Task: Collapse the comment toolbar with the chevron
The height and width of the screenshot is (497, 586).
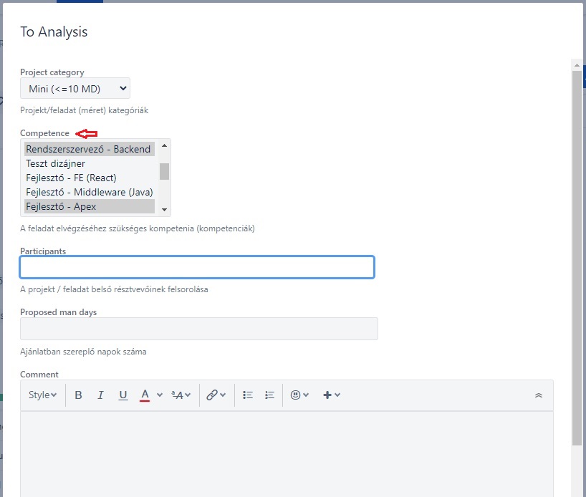Action: [x=539, y=395]
